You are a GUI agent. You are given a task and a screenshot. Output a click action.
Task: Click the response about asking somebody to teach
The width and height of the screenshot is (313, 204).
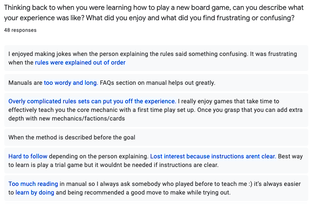[156, 188]
